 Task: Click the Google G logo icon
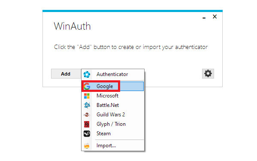[x=87, y=86]
